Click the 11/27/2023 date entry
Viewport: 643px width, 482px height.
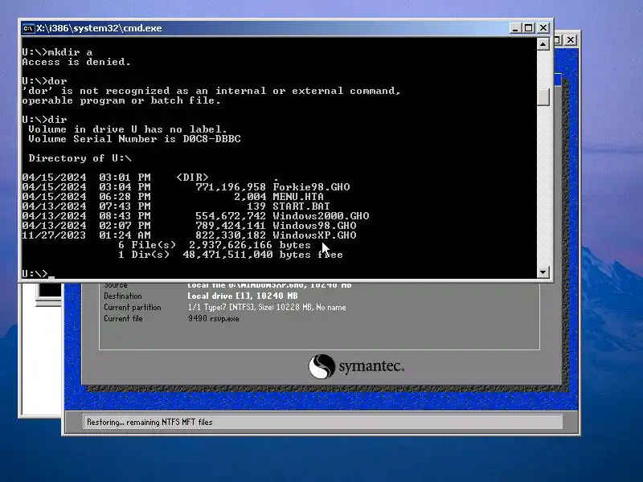coord(54,235)
